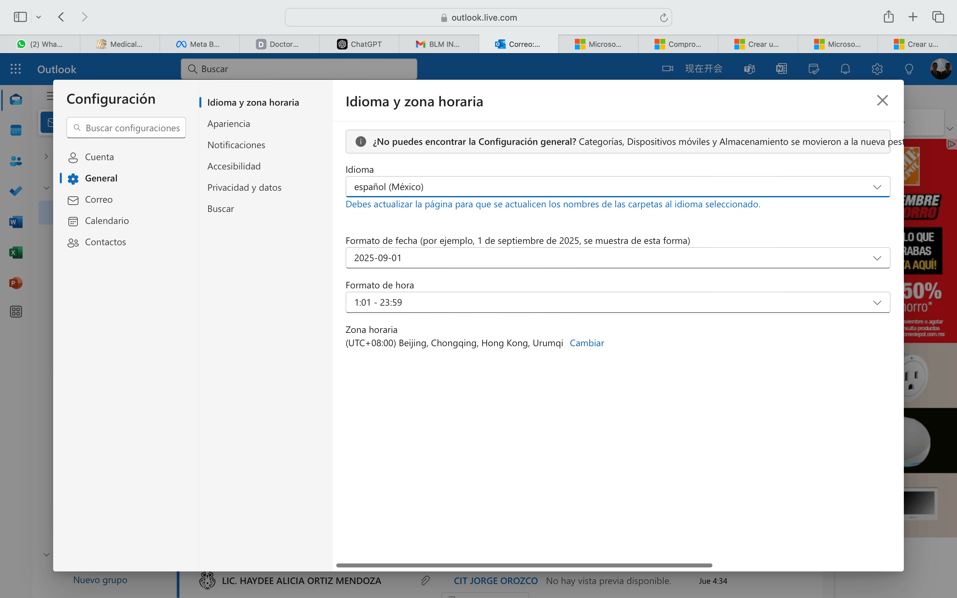Screen dimensions: 957x598
Task: Expand the Idioma language dropdown
Action: click(x=617, y=187)
